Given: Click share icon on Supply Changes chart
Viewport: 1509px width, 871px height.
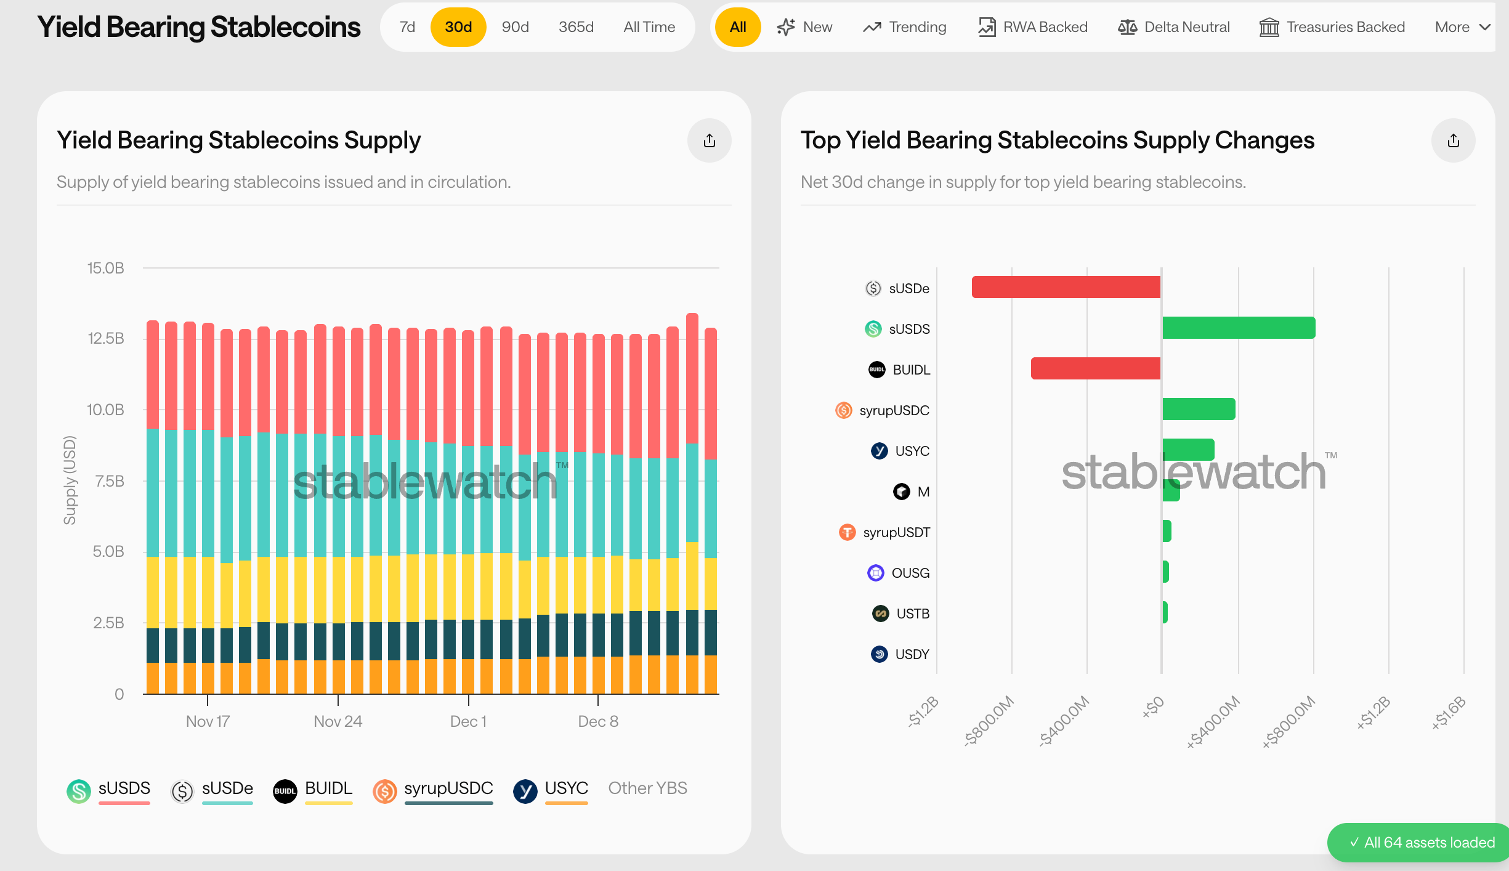Looking at the screenshot, I should coord(1453,140).
